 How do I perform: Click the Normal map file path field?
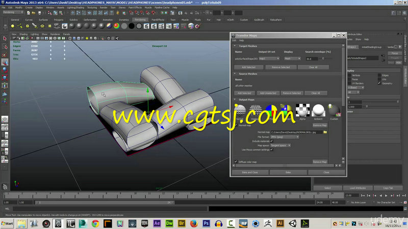pyautogui.click(x=296, y=132)
